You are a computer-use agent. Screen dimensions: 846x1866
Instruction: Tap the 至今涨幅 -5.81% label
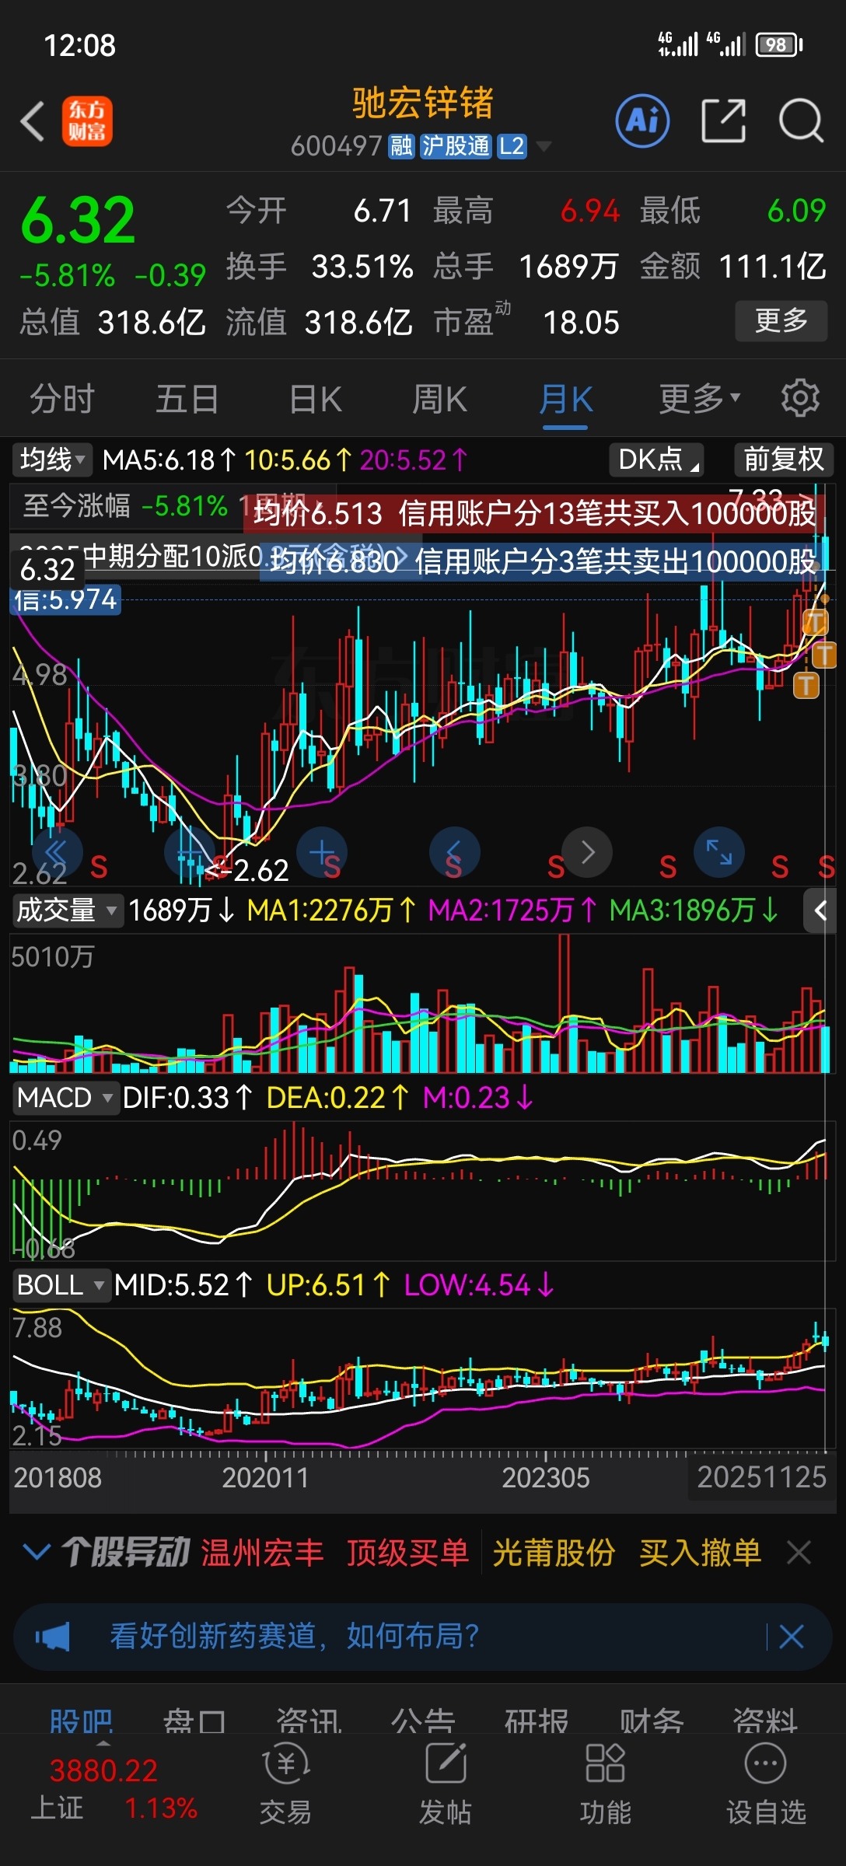point(124,505)
